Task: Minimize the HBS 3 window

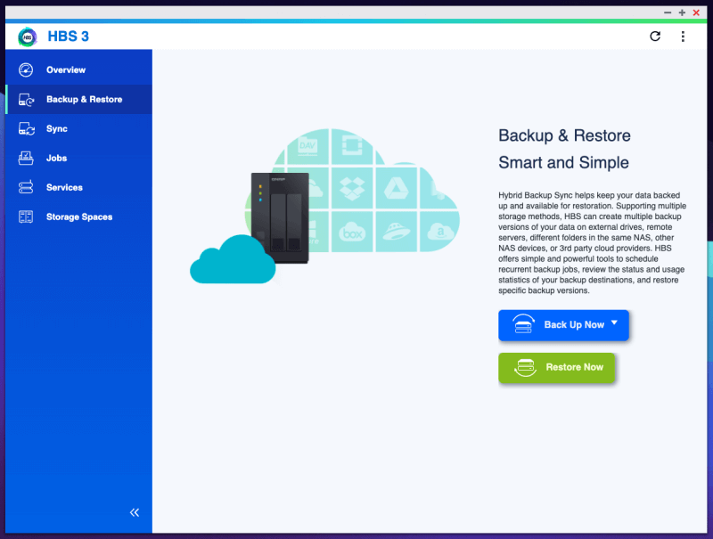Action: pyautogui.click(x=668, y=12)
